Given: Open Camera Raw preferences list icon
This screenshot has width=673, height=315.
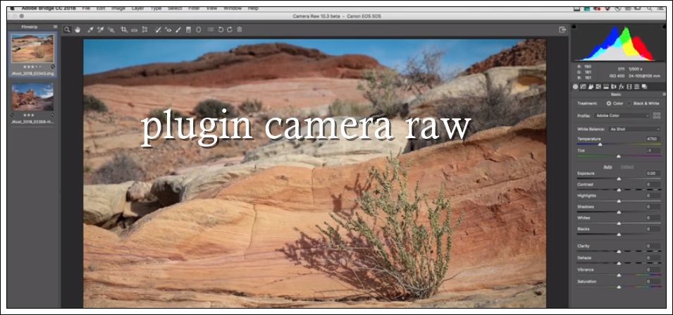Looking at the screenshot, I should click(x=210, y=30).
